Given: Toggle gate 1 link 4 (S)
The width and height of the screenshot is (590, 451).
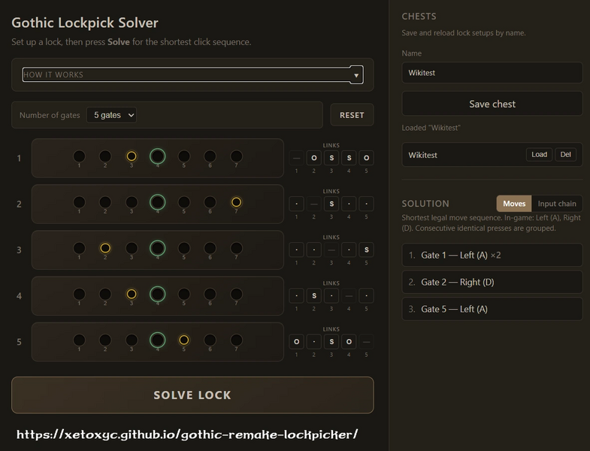Looking at the screenshot, I should (x=349, y=158).
